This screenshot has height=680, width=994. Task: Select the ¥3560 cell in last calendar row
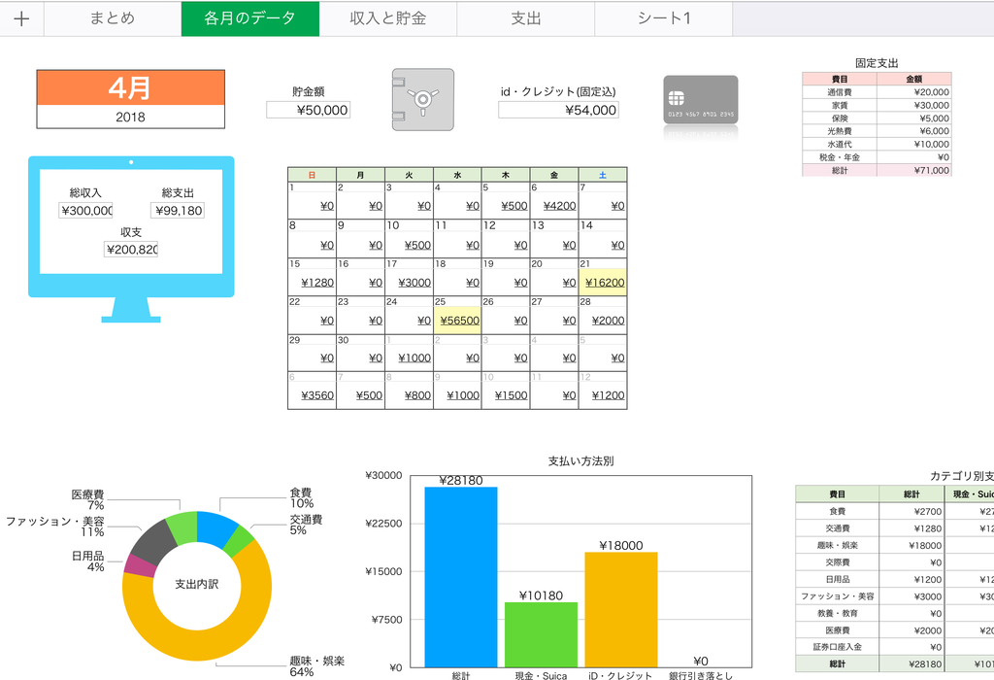click(x=312, y=395)
